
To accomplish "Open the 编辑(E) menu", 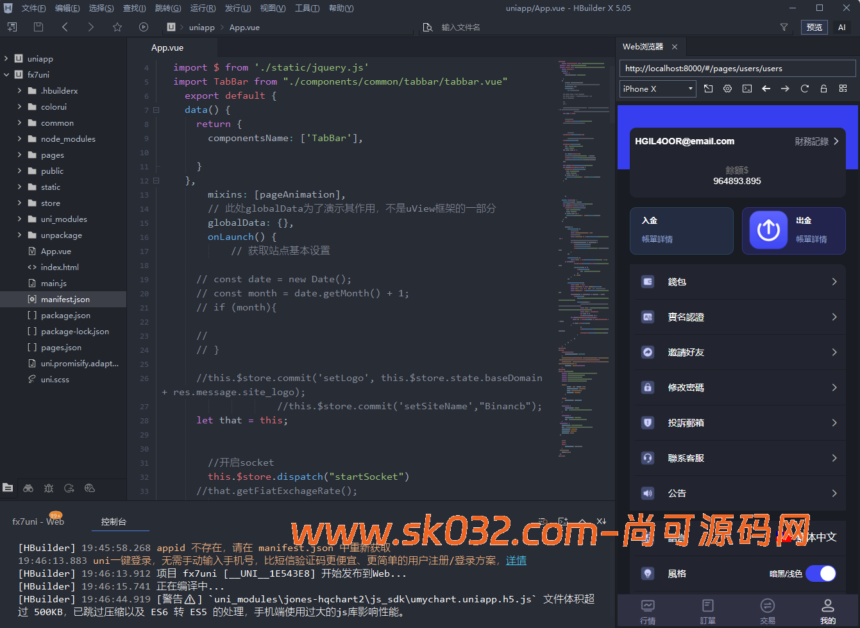I will point(67,8).
